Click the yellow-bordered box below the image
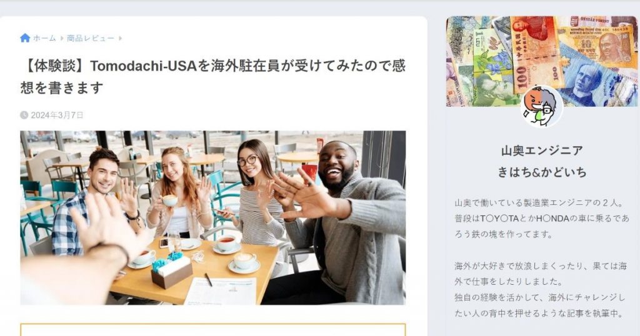 pos(212,330)
